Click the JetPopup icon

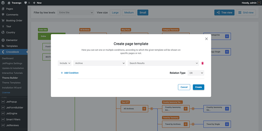coord(3,102)
